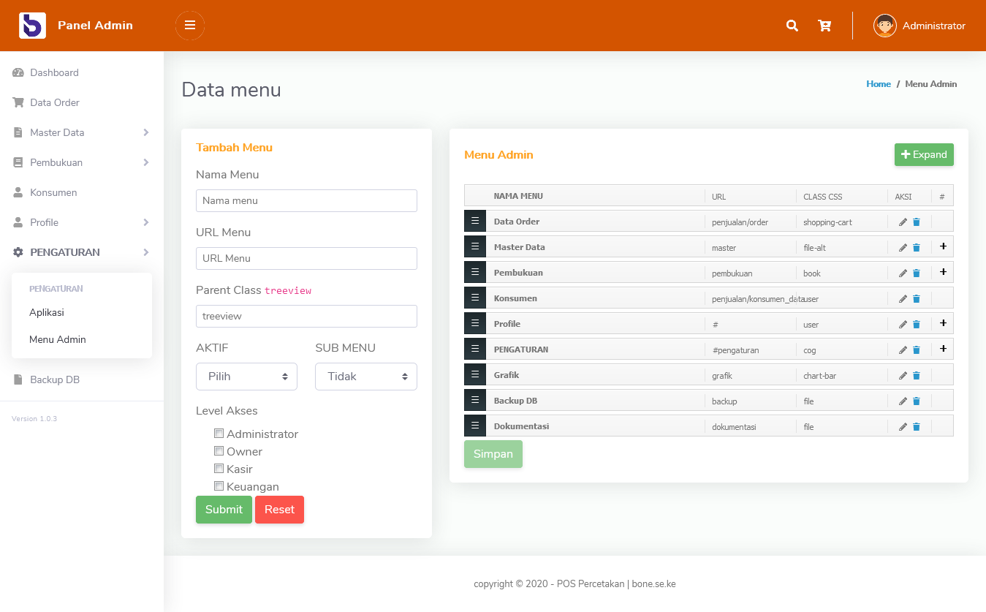986x612 pixels.
Task: Edit the Grafik menu entry pencil icon
Action: [903, 375]
